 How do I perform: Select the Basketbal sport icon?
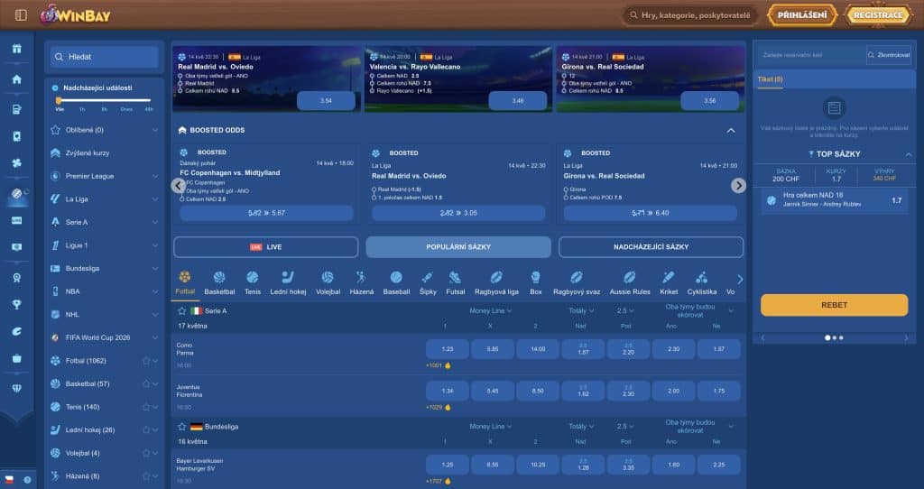pos(219,282)
